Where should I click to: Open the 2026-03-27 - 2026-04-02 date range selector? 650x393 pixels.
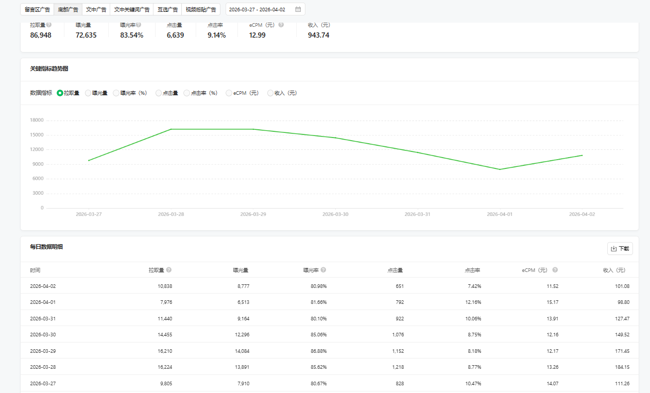coord(258,9)
